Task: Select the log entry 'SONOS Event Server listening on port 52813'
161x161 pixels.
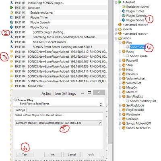Action: [x=62, y=47]
